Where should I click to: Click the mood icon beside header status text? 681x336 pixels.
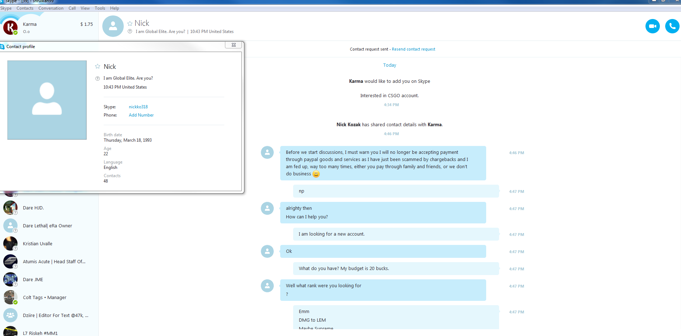(x=130, y=32)
